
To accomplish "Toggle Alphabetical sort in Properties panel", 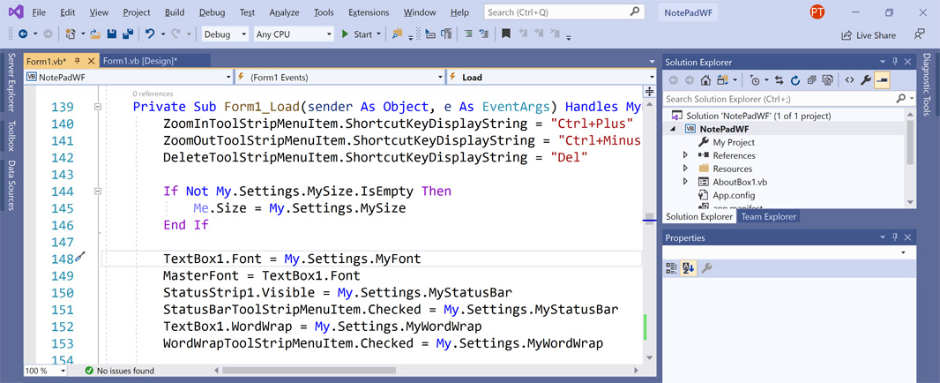I will (689, 268).
